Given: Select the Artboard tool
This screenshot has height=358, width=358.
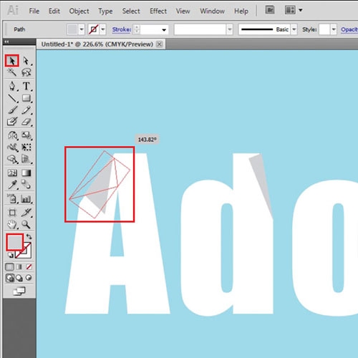Looking at the screenshot, I should 12,213.
